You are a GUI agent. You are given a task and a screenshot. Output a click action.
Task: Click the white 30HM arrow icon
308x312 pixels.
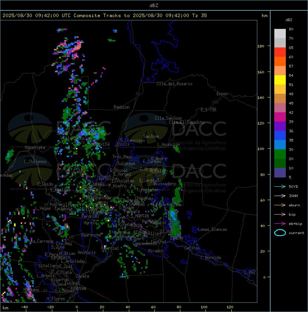[x=280, y=196]
